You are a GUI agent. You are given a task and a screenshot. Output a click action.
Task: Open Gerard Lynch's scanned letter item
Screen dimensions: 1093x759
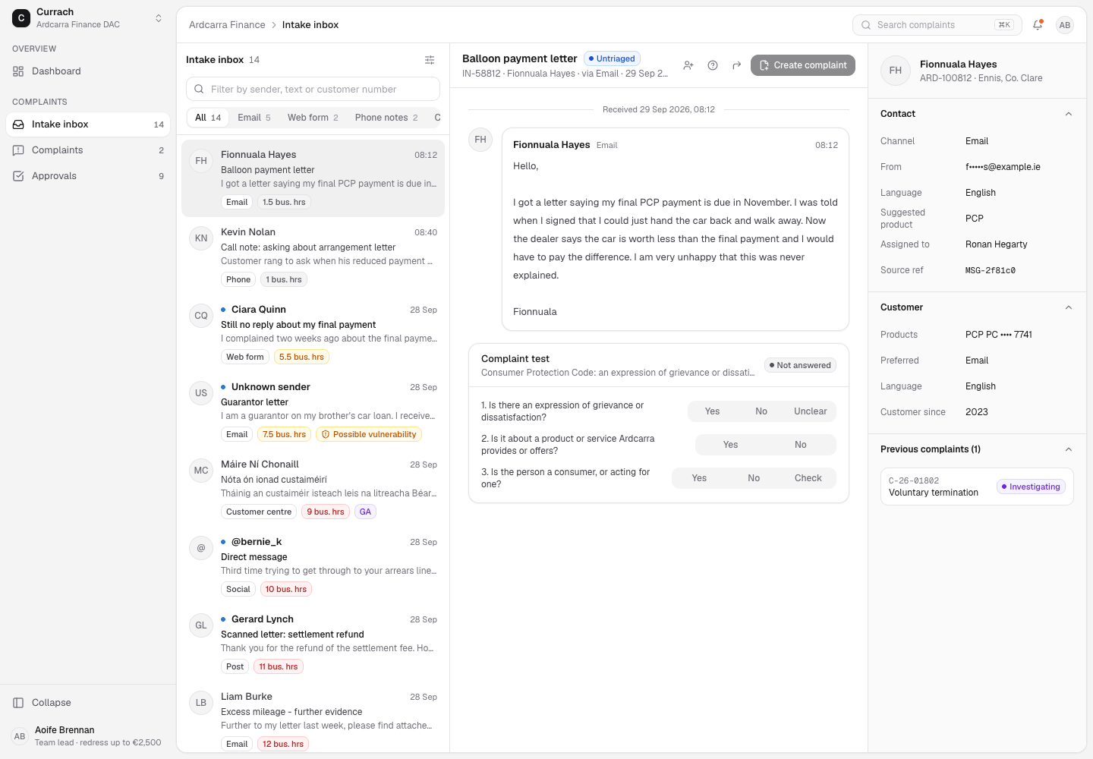(x=313, y=643)
